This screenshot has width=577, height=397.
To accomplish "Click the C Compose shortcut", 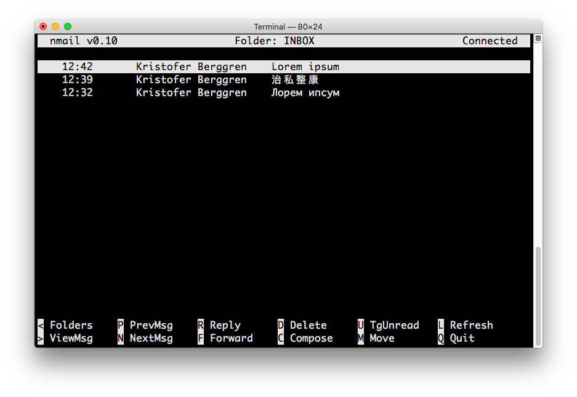I will pyautogui.click(x=305, y=338).
